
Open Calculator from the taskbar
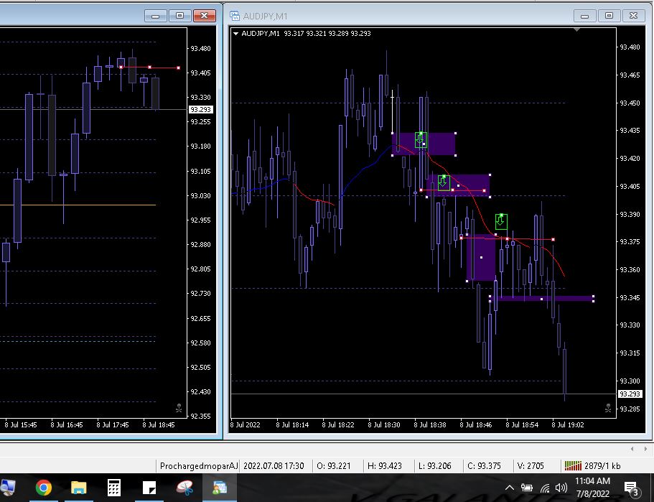[x=113, y=488]
